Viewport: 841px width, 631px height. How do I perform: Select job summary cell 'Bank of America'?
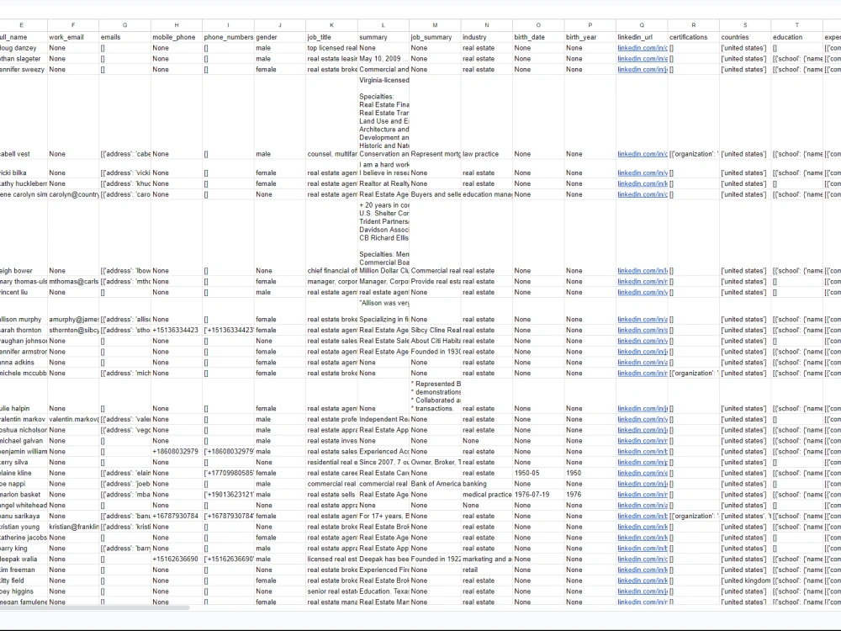click(435, 484)
